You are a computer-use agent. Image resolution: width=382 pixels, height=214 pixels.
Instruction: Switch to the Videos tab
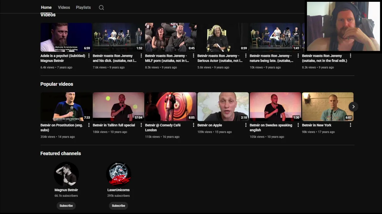pyautogui.click(x=64, y=7)
